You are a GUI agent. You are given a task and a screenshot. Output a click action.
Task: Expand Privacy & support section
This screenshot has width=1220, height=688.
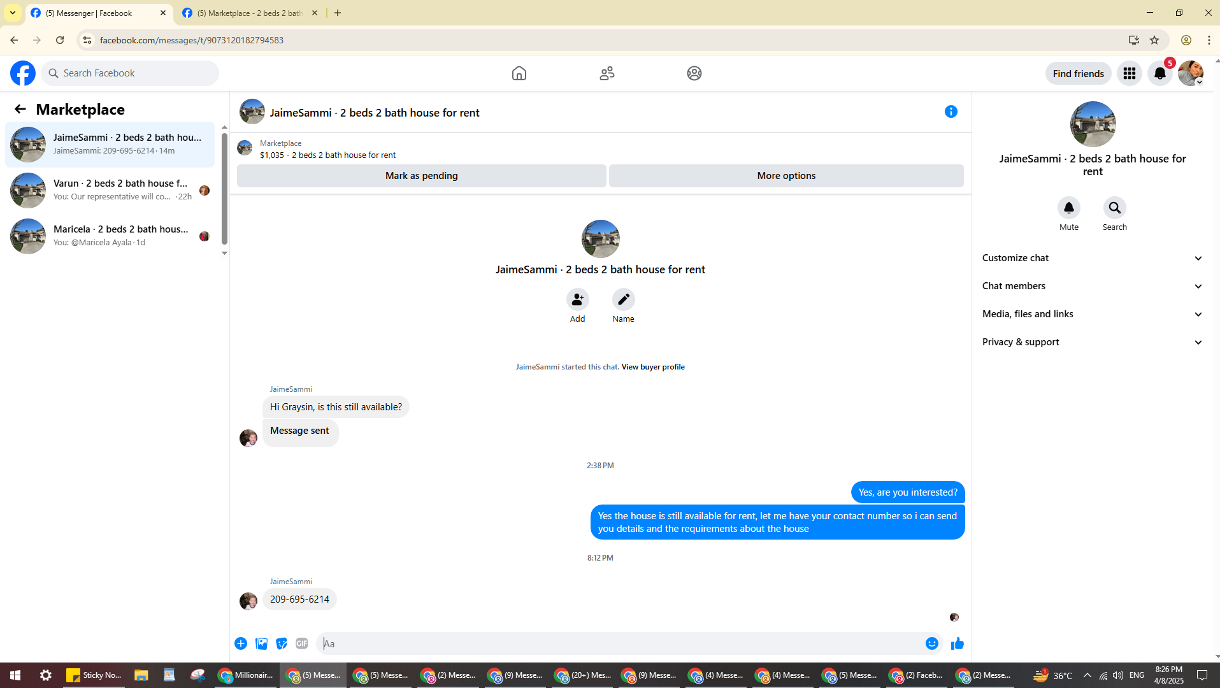(x=1092, y=342)
